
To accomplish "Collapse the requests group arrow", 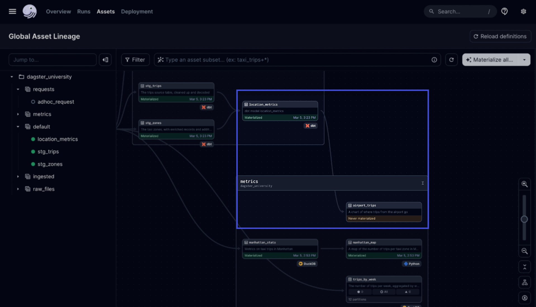I will (18, 89).
